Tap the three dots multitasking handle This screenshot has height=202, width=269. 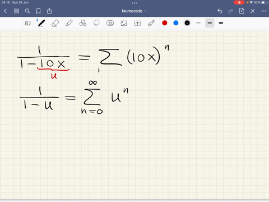[134, 3]
